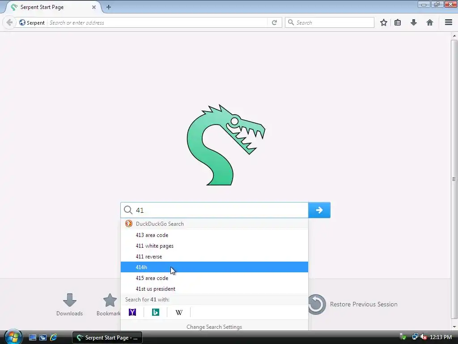Open Change Search Settings
The image size is (458, 344).
(x=214, y=327)
